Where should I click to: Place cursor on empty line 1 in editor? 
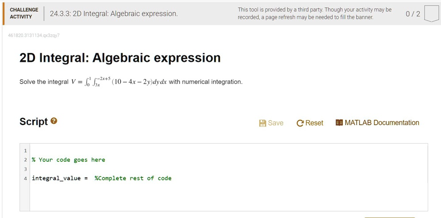229,150
